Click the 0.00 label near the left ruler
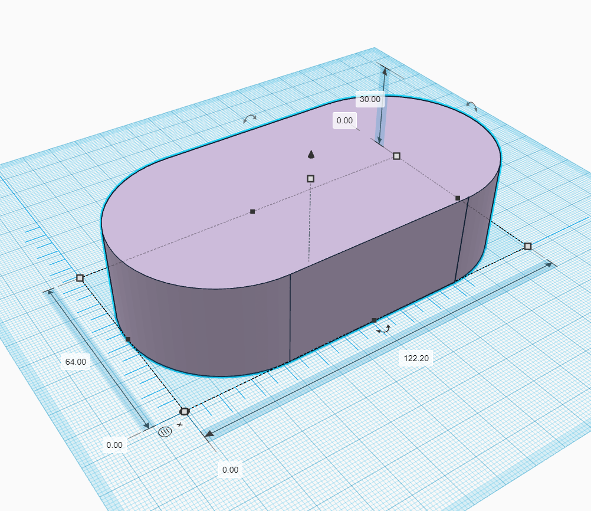The image size is (591, 511). click(116, 446)
